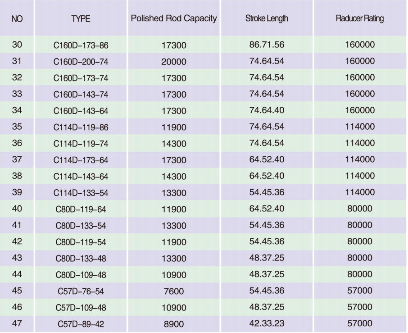408x333 pixels.
Task: Click the TYPE column header
Action: pos(81,19)
